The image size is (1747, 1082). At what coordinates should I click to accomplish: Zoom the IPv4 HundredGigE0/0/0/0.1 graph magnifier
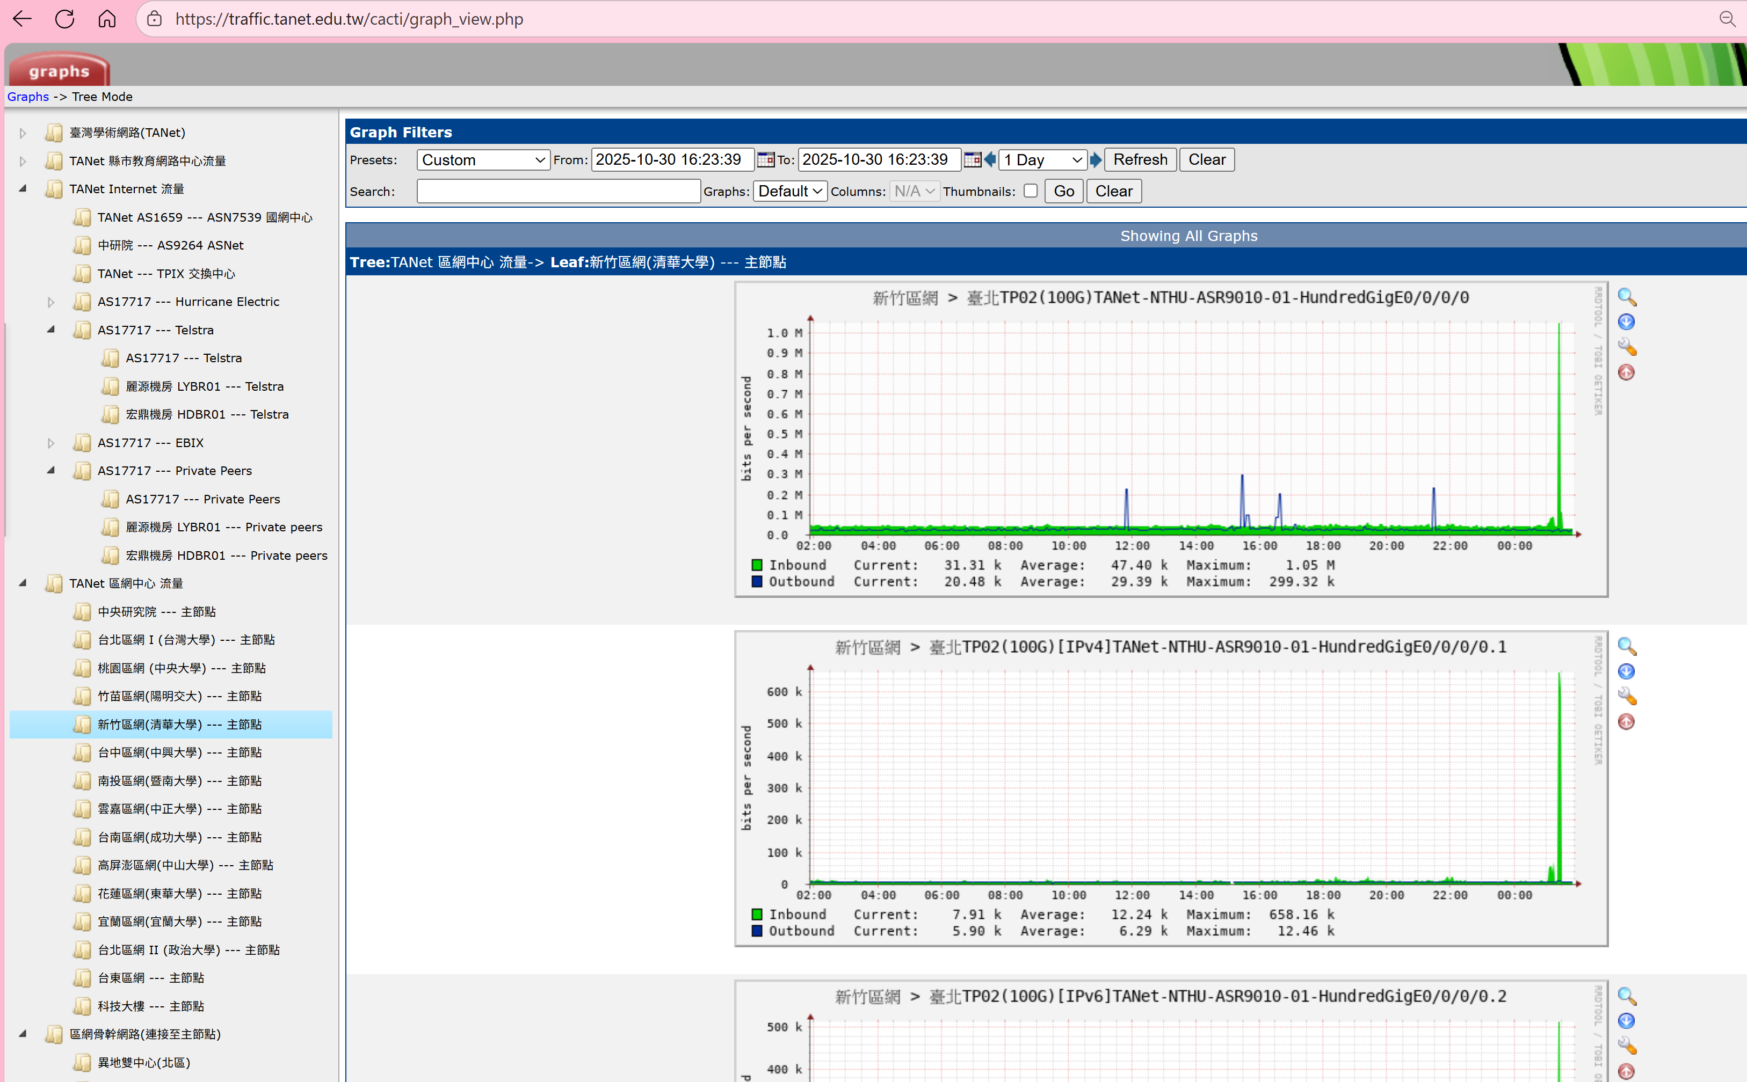tap(1627, 646)
